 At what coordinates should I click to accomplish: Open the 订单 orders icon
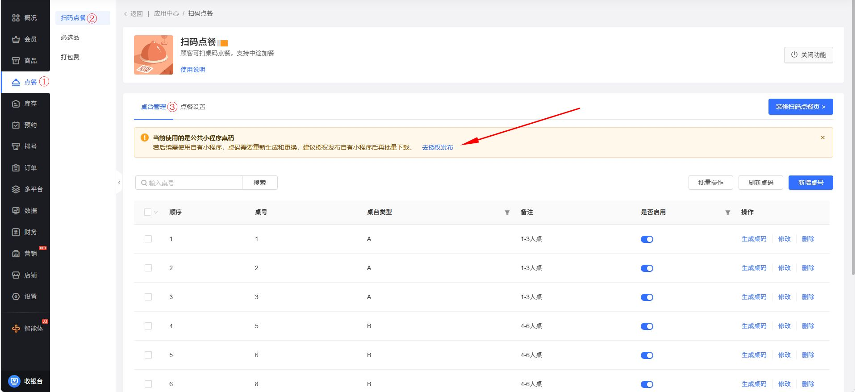tap(16, 168)
